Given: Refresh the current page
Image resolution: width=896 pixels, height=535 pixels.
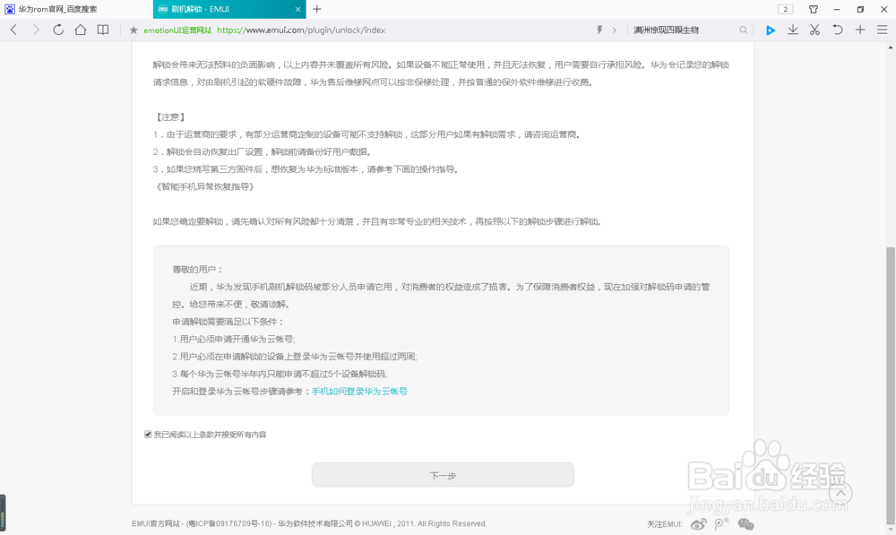Looking at the screenshot, I should [57, 30].
